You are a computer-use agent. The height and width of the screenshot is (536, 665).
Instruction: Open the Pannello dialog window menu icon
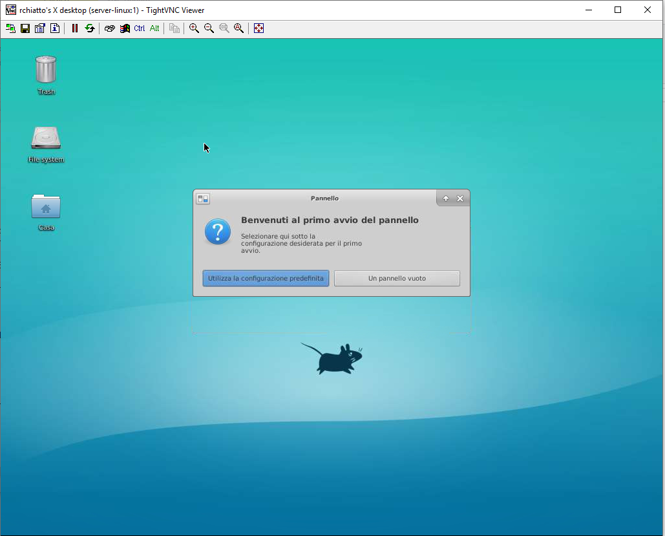point(203,198)
